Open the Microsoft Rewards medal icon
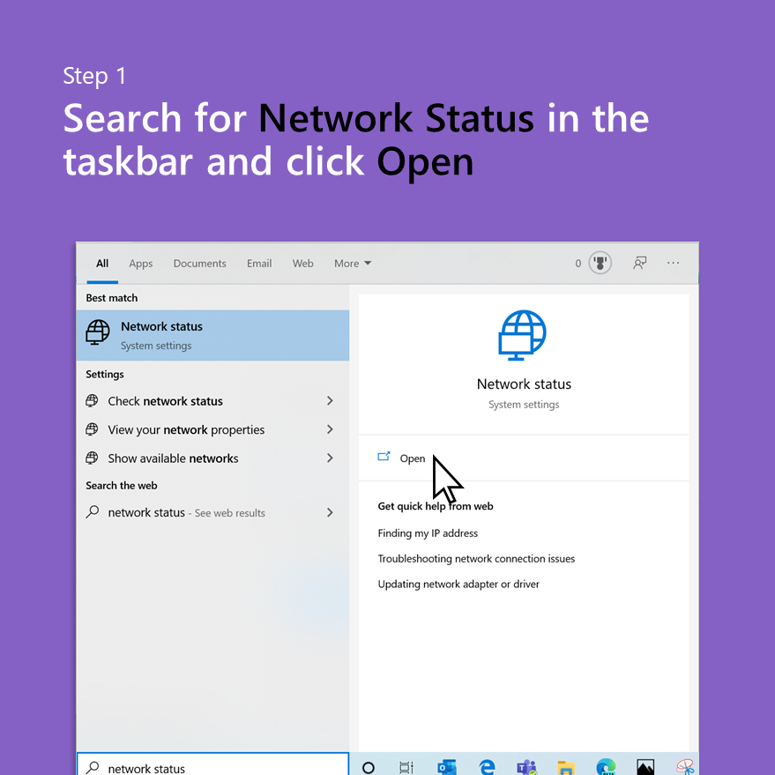Image resolution: width=775 pixels, height=775 pixels. (600, 262)
